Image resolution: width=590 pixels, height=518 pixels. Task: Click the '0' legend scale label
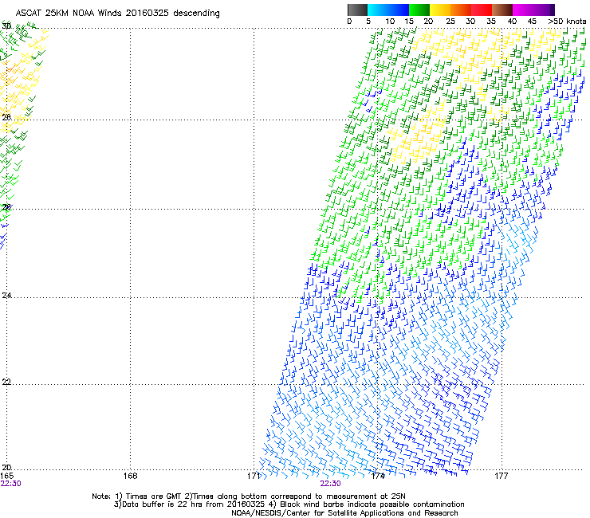(x=349, y=22)
